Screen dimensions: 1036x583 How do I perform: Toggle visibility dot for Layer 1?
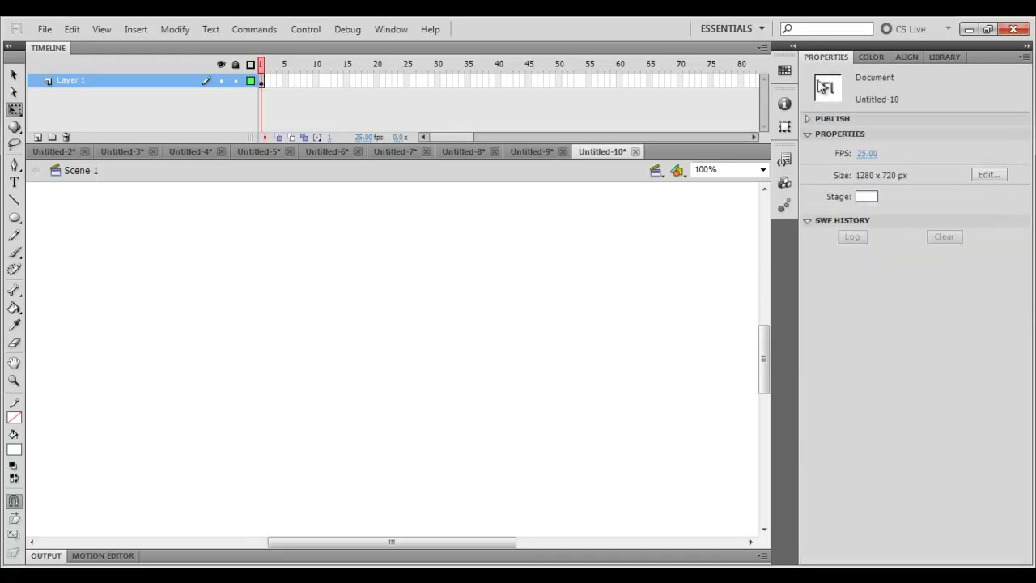pos(221,81)
